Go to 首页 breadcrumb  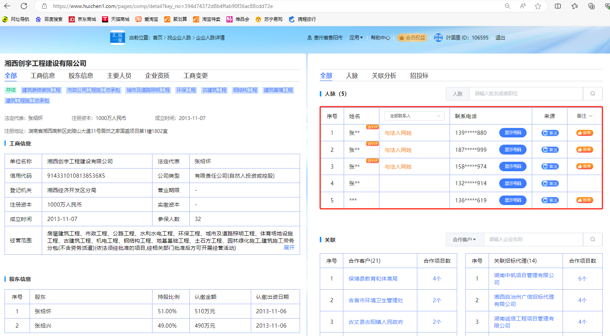click(158, 38)
